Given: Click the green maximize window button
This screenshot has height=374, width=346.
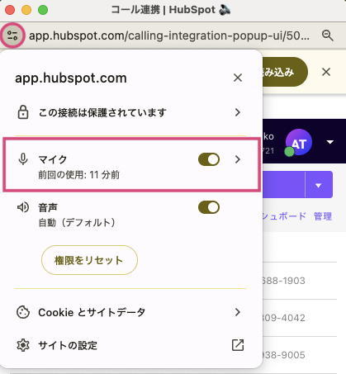Looking at the screenshot, I should point(43,10).
